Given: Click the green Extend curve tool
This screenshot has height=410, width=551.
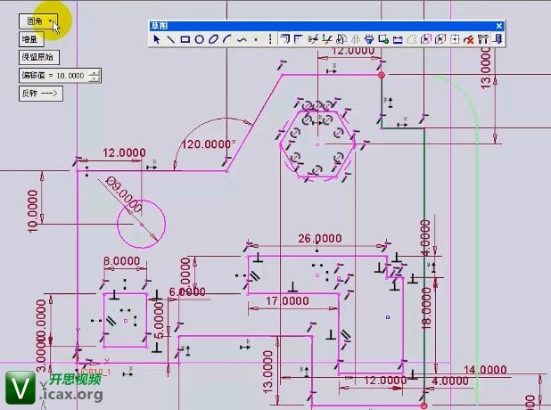Looking at the screenshot, I should pos(327,39).
